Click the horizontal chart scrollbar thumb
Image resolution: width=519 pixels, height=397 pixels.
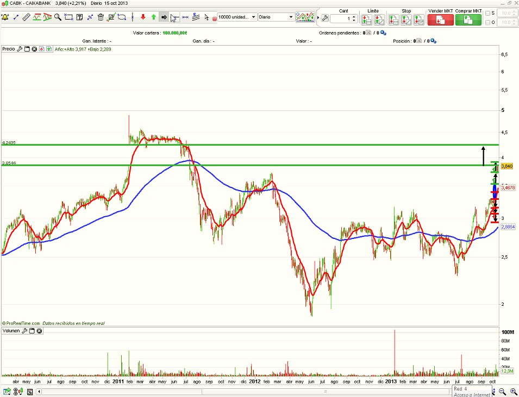coord(325,392)
